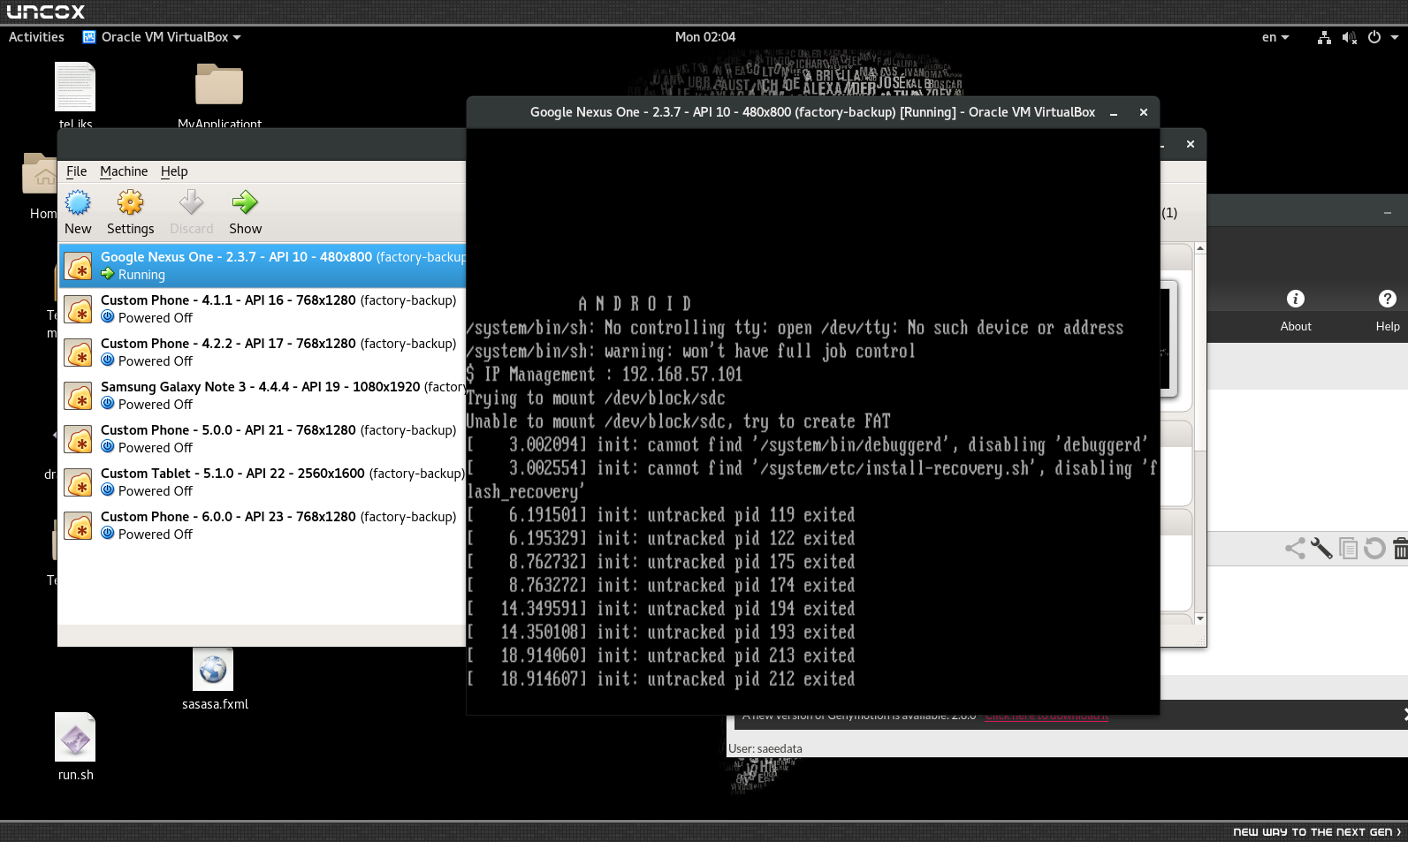This screenshot has height=842, width=1408.
Task: Open Genymotion Help question-mark icon
Action: click(1388, 299)
